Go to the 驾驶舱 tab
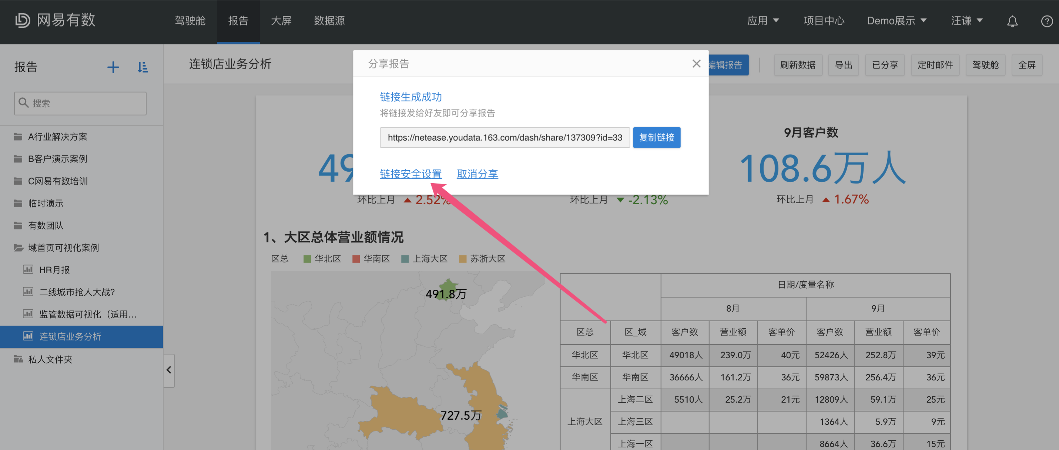Screen dimensions: 1059x450 pyautogui.click(x=190, y=21)
